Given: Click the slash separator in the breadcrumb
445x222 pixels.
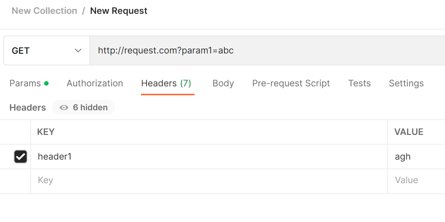Looking at the screenshot, I should click(83, 10).
